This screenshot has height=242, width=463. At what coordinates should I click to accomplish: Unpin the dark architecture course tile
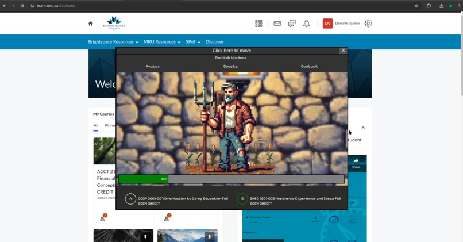145,237
